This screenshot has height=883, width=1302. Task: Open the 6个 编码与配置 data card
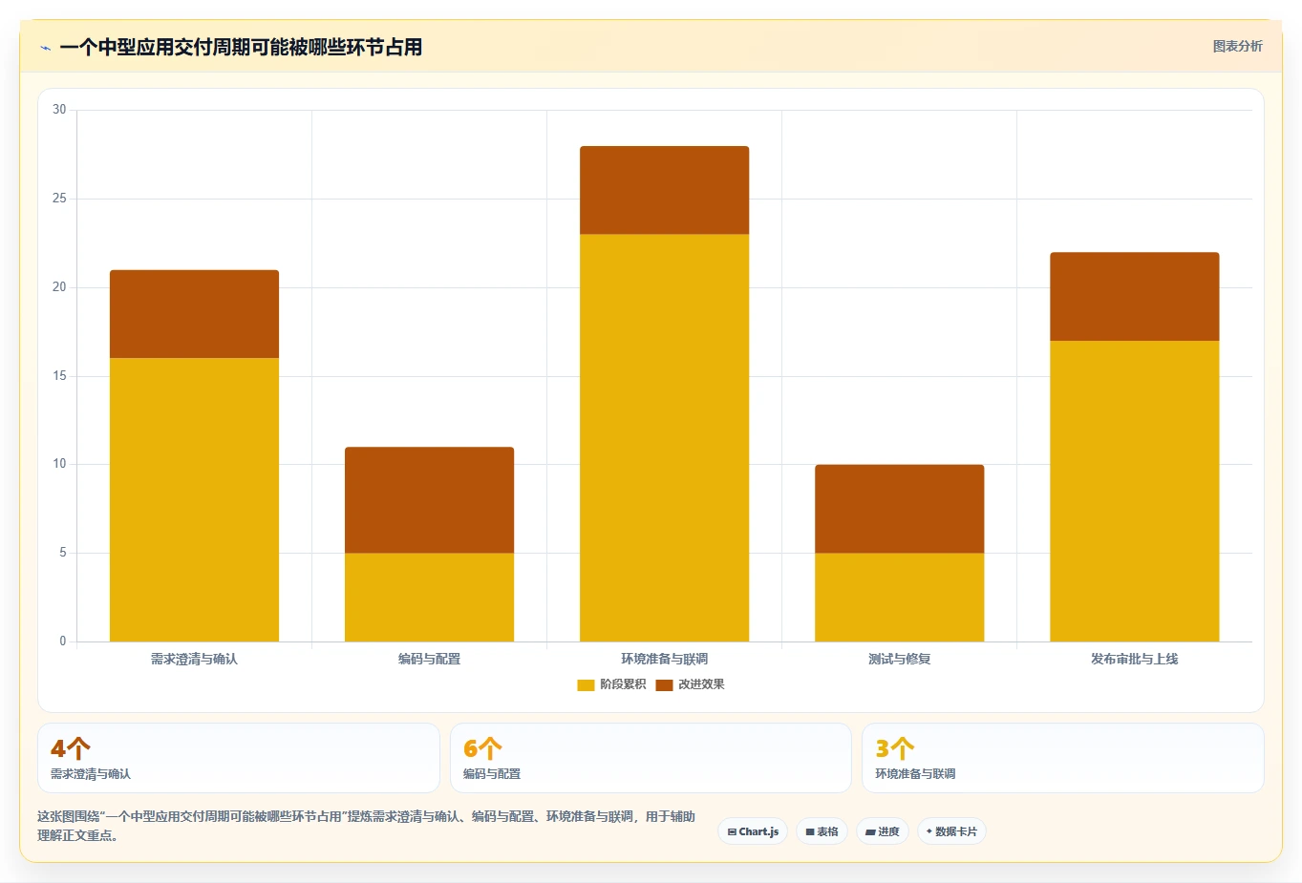tap(651, 758)
